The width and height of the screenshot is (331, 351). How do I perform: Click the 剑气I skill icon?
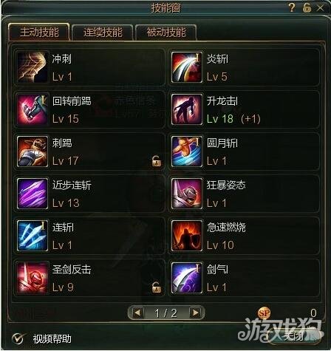(x=187, y=278)
